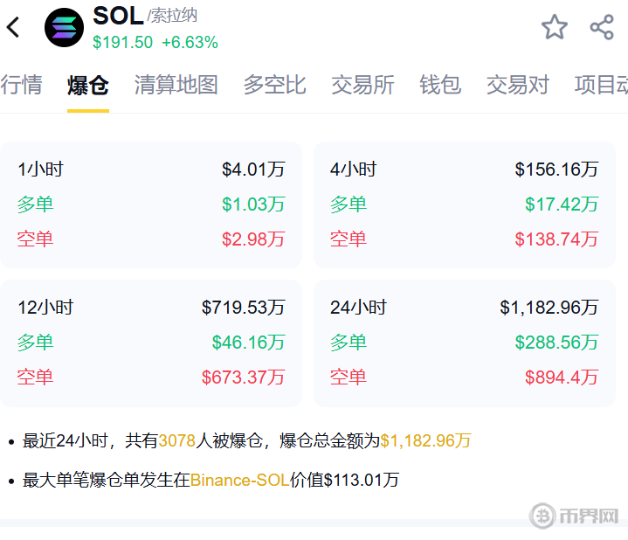Select the 1小时 liquidation card
Screen dimensions: 628x540
151,204
